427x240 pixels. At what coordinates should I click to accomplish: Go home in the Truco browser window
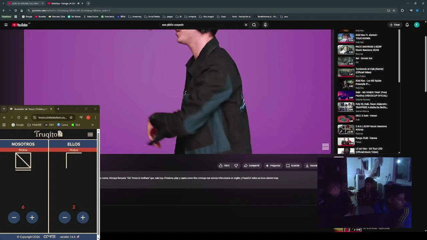[x=26, y=117]
